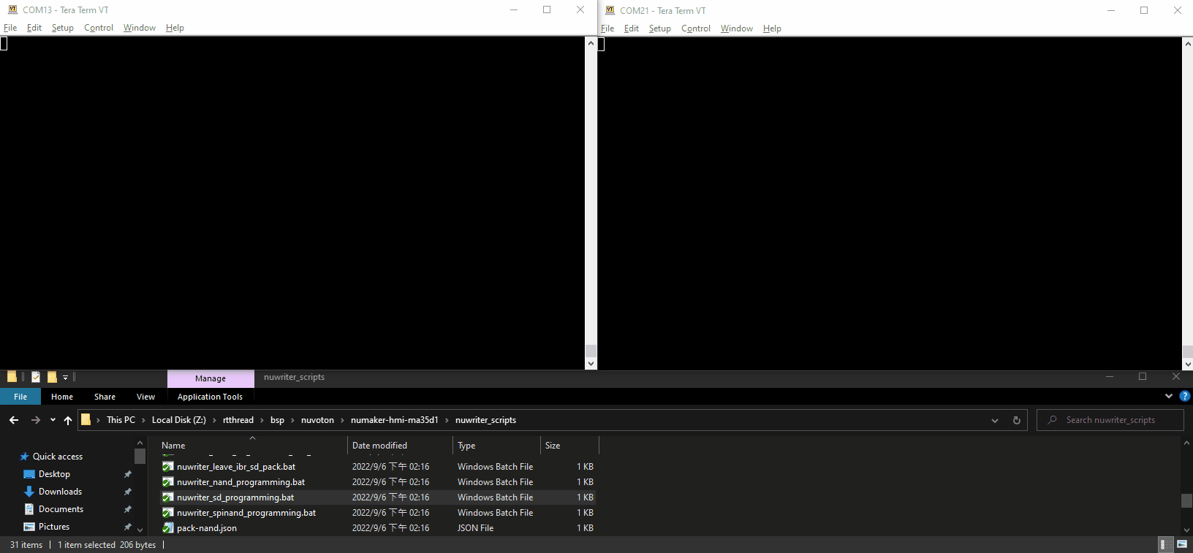Image resolution: width=1193 pixels, height=553 pixels.
Task: Click the New folder quick access icon
Action: click(52, 378)
